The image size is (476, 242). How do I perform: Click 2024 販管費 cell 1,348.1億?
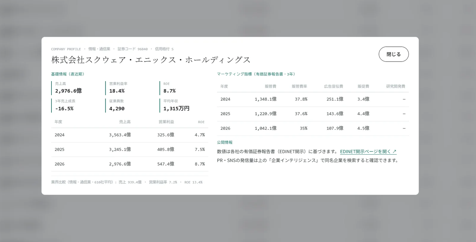(266, 99)
